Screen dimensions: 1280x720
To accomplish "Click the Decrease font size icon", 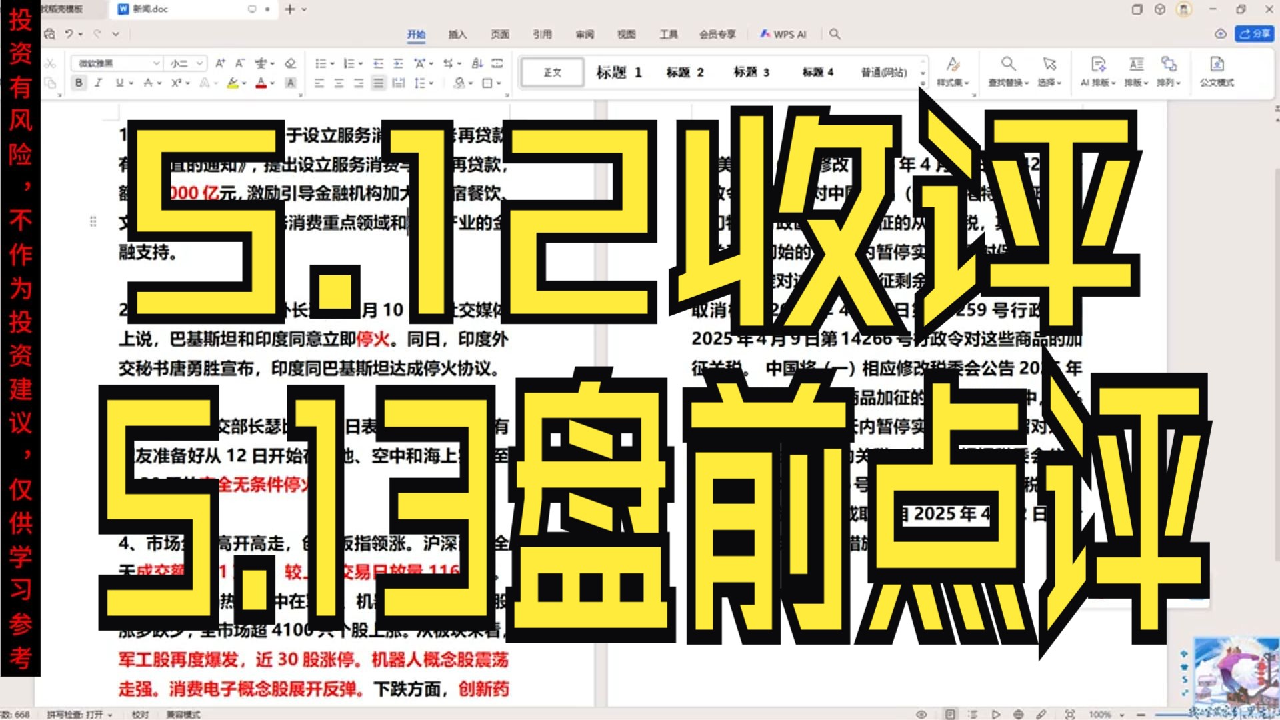I will point(240,63).
